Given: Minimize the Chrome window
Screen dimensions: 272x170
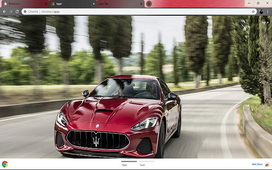Looking at the screenshot, I should click(x=249, y=3).
